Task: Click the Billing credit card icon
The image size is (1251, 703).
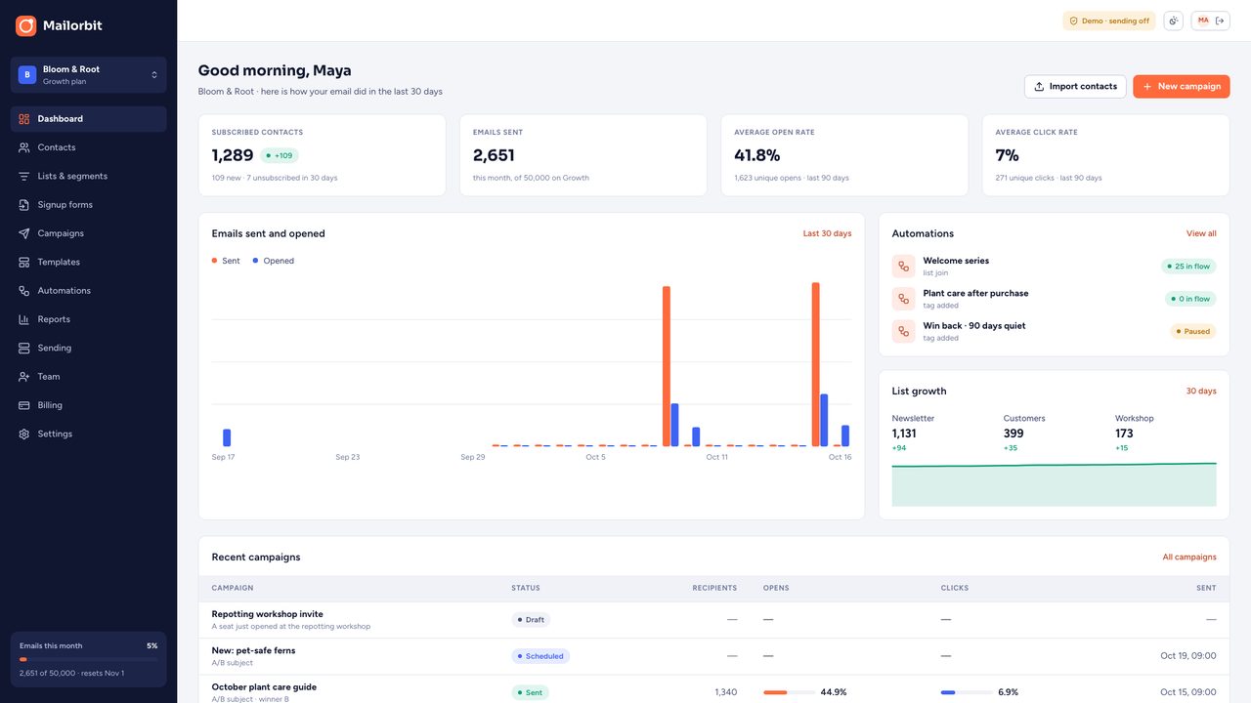Action: [x=24, y=405]
